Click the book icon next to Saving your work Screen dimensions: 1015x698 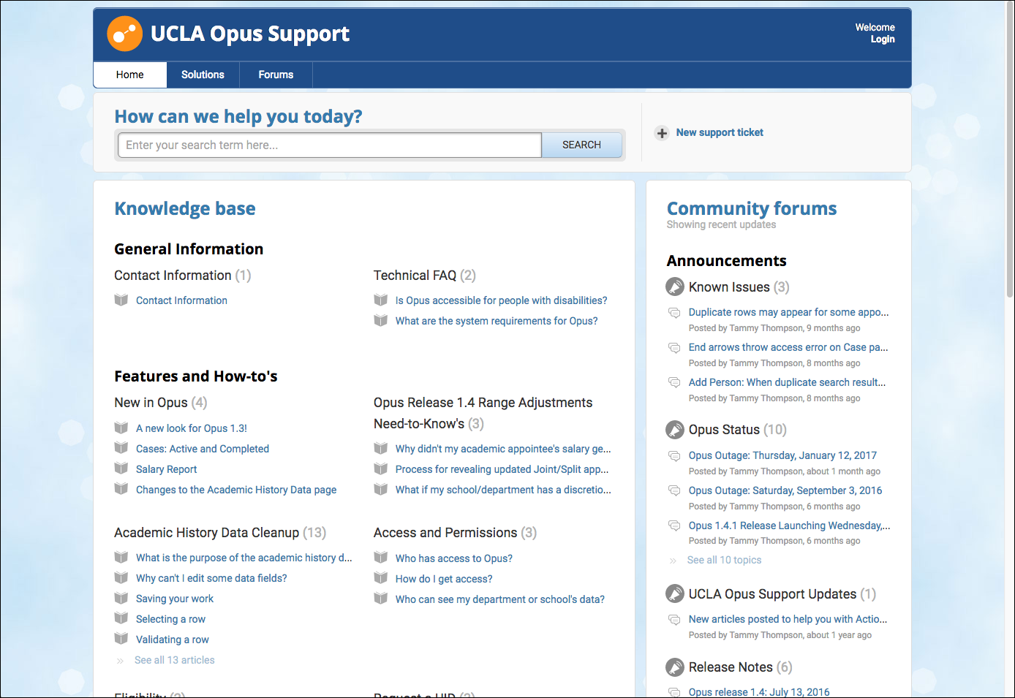click(121, 598)
